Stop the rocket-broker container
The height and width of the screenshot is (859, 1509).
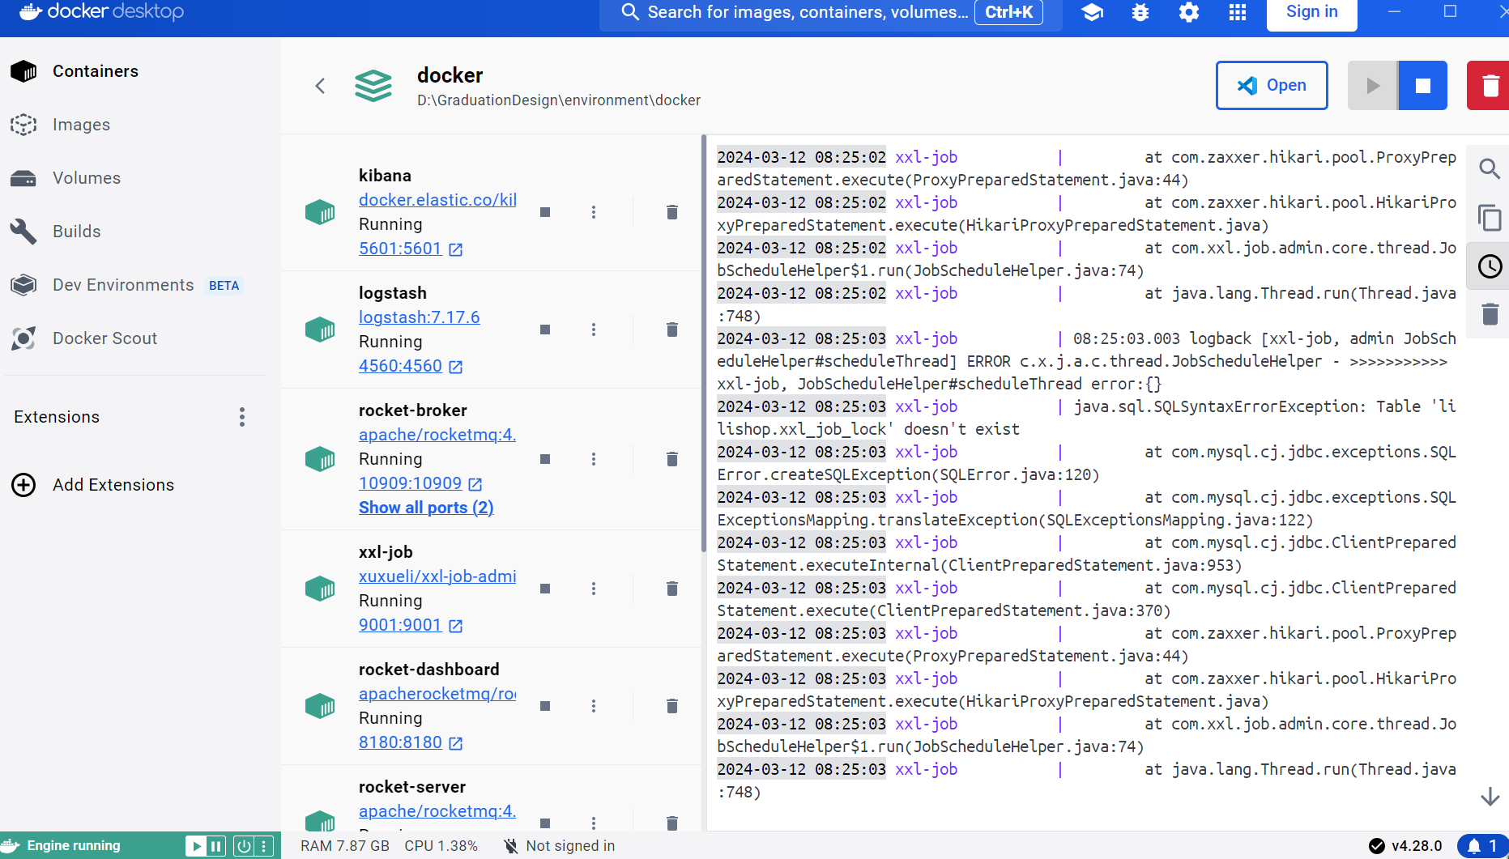click(545, 459)
